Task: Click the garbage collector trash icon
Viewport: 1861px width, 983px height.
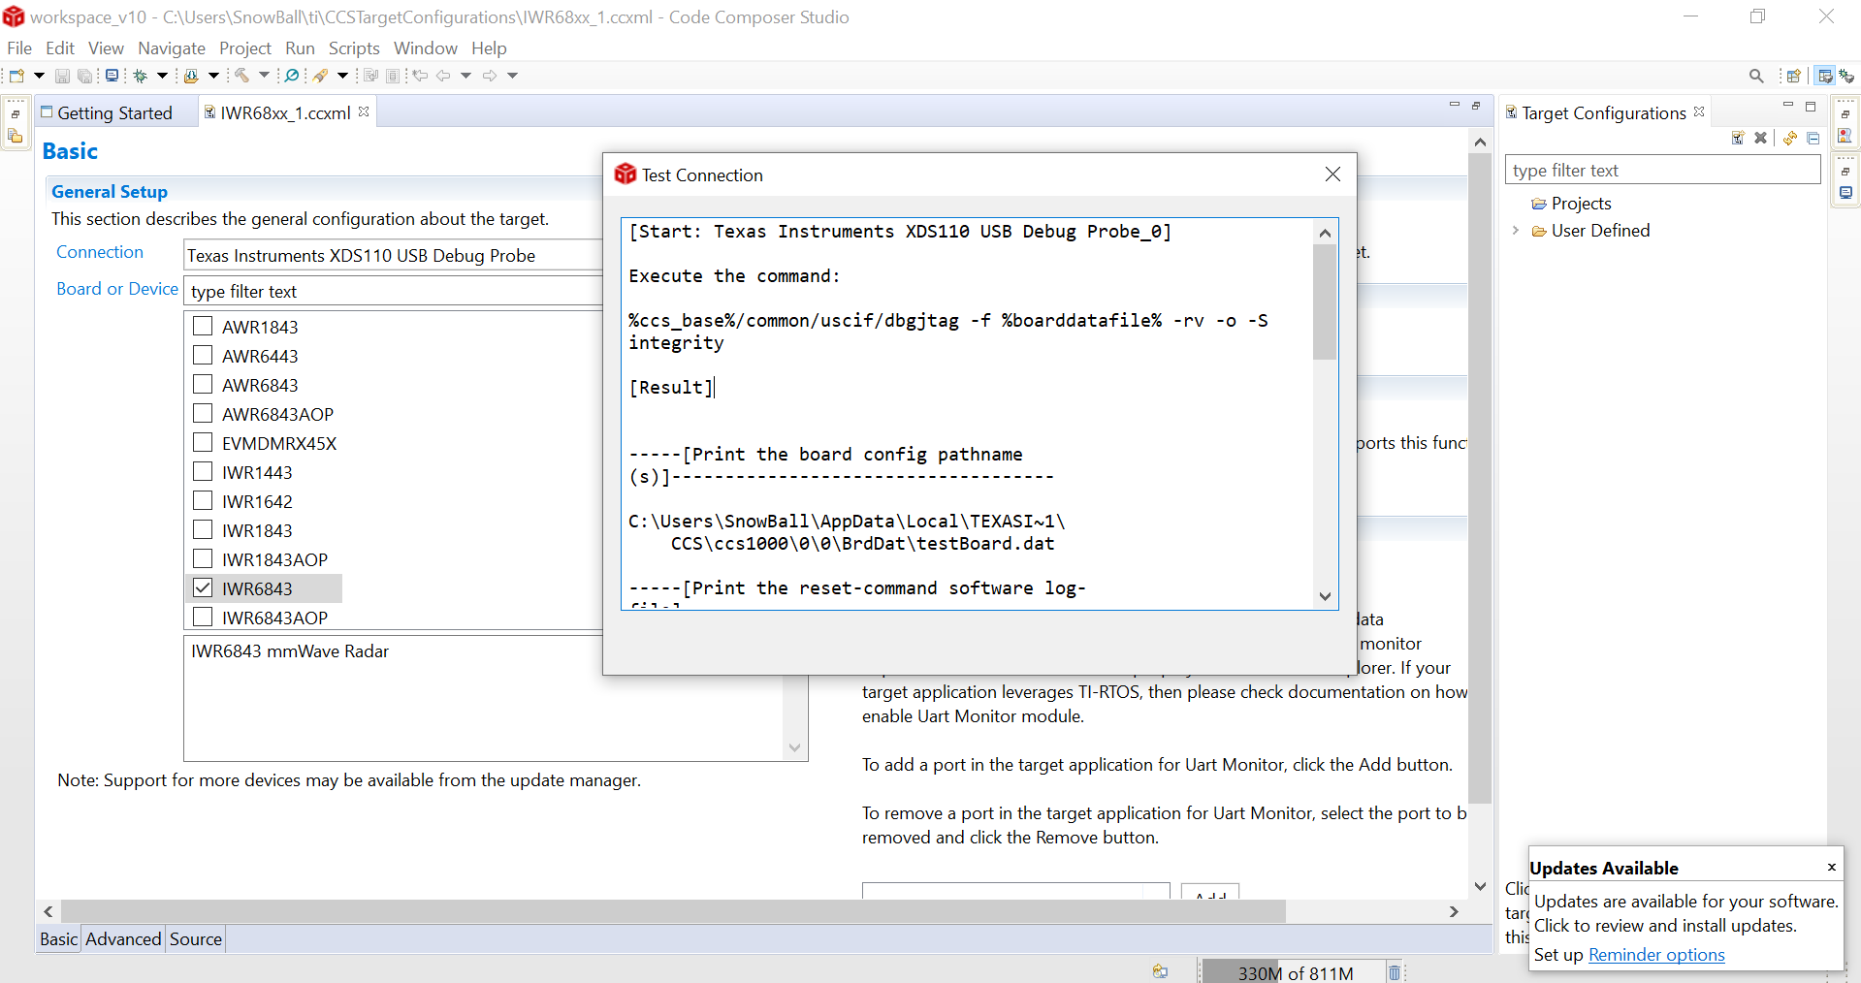Action: click(1395, 972)
